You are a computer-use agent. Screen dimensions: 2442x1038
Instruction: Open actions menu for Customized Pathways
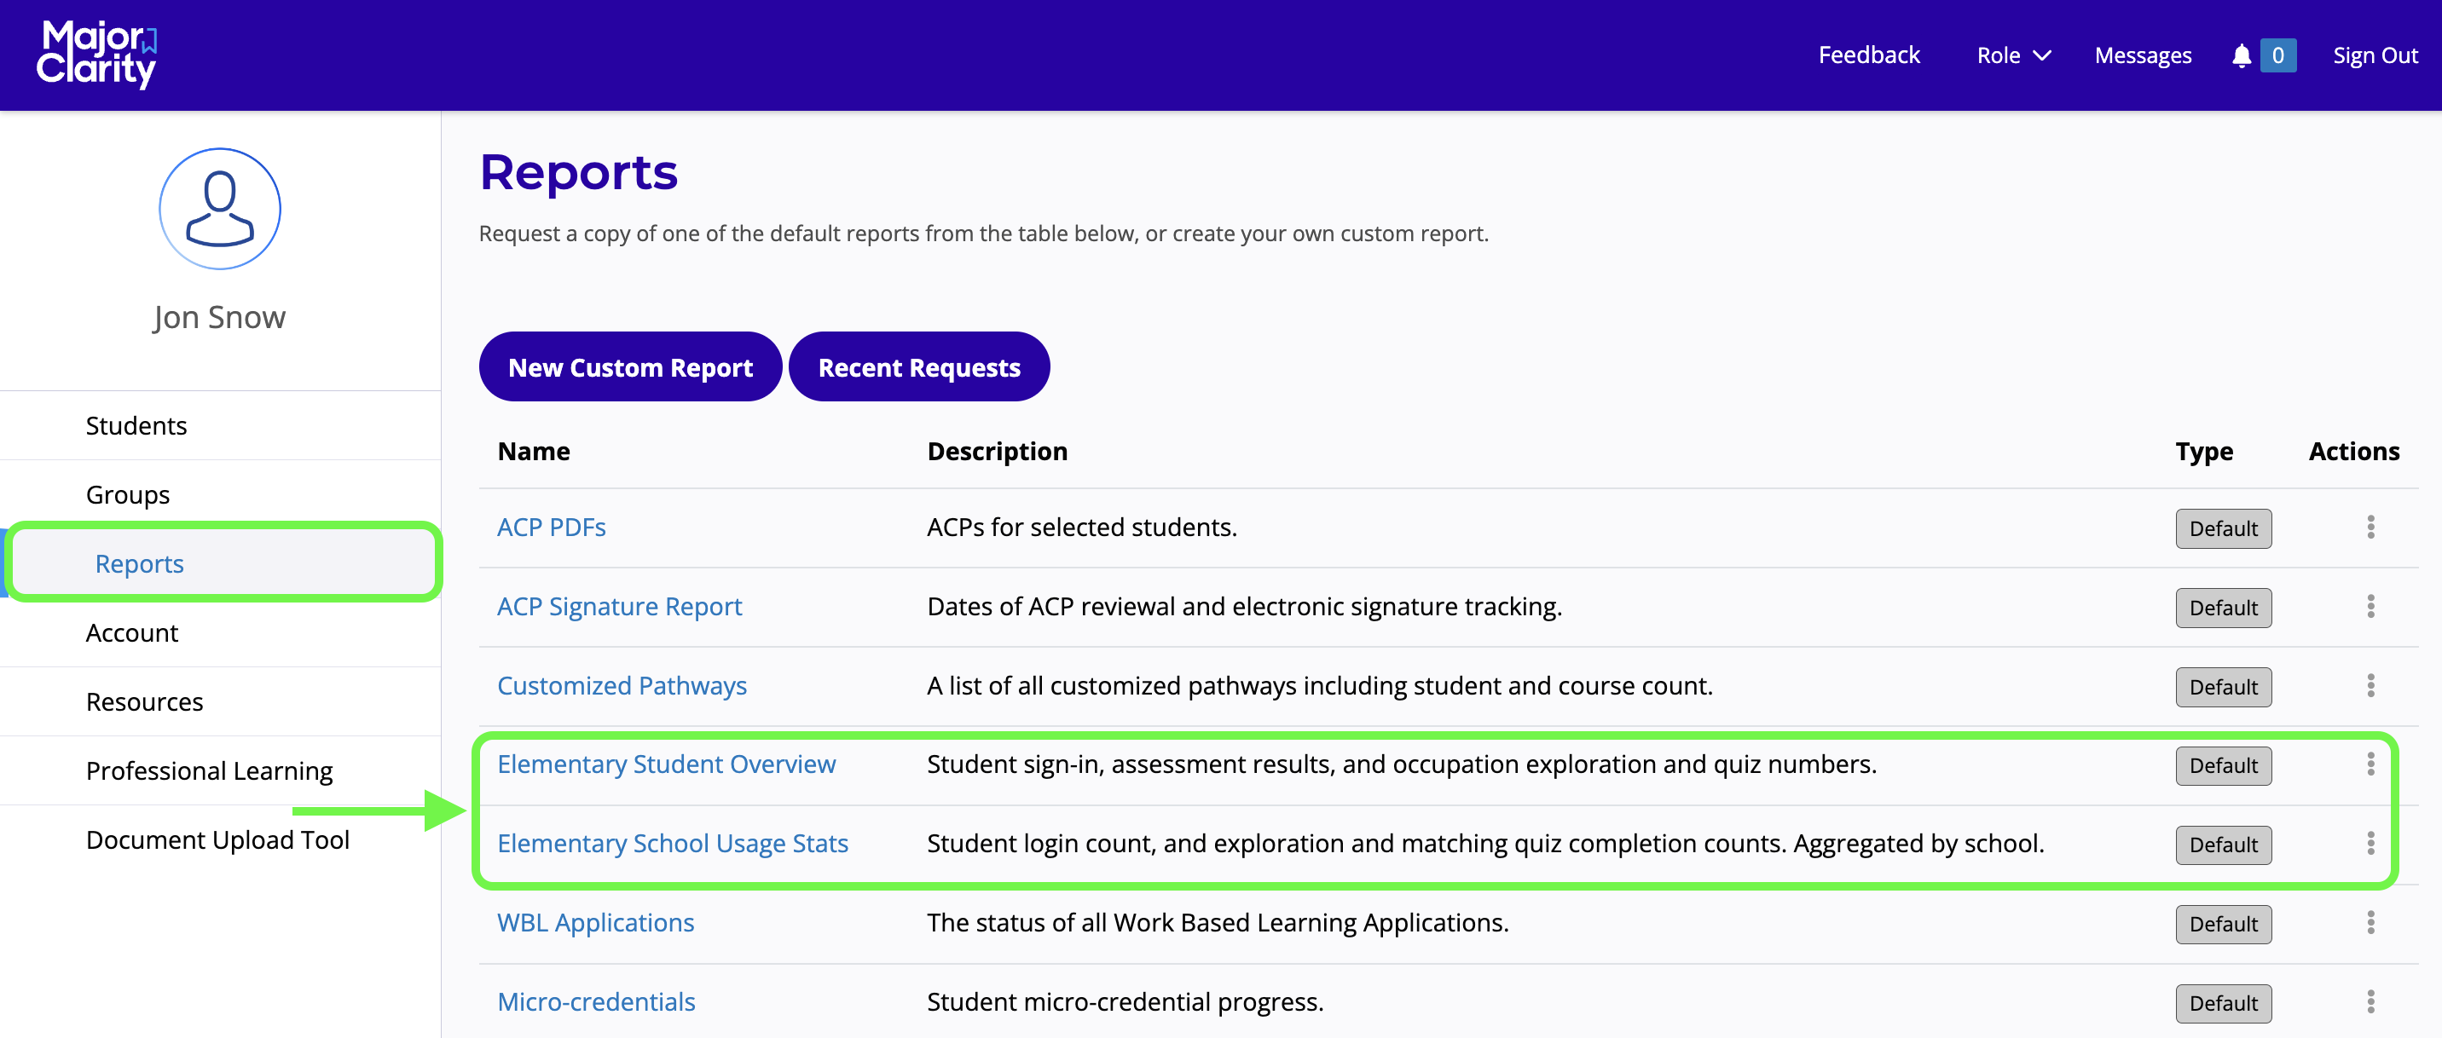pos(2370,686)
